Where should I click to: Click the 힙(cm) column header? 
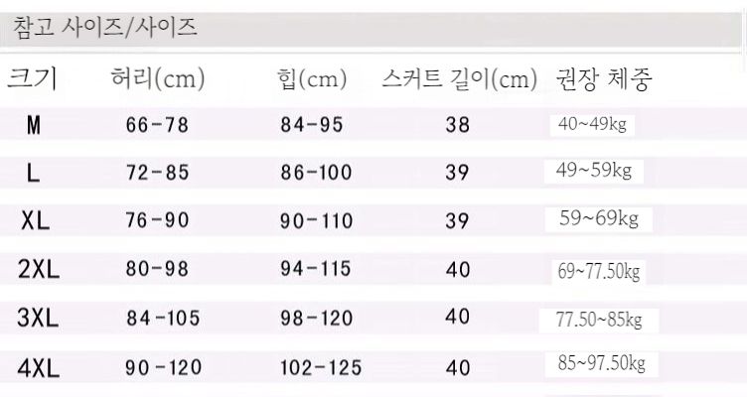312,79
